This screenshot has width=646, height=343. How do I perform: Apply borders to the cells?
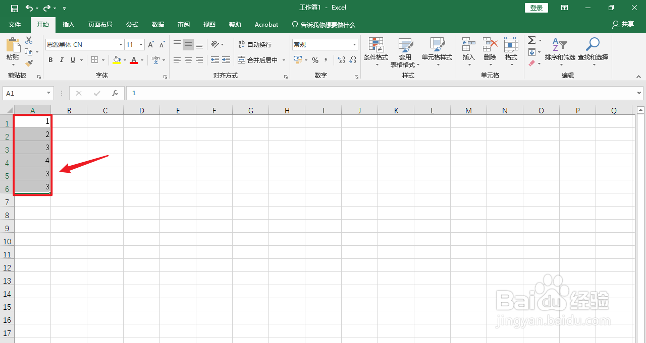click(x=94, y=60)
